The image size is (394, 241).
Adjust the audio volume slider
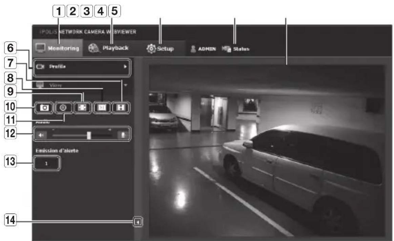click(x=89, y=135)
